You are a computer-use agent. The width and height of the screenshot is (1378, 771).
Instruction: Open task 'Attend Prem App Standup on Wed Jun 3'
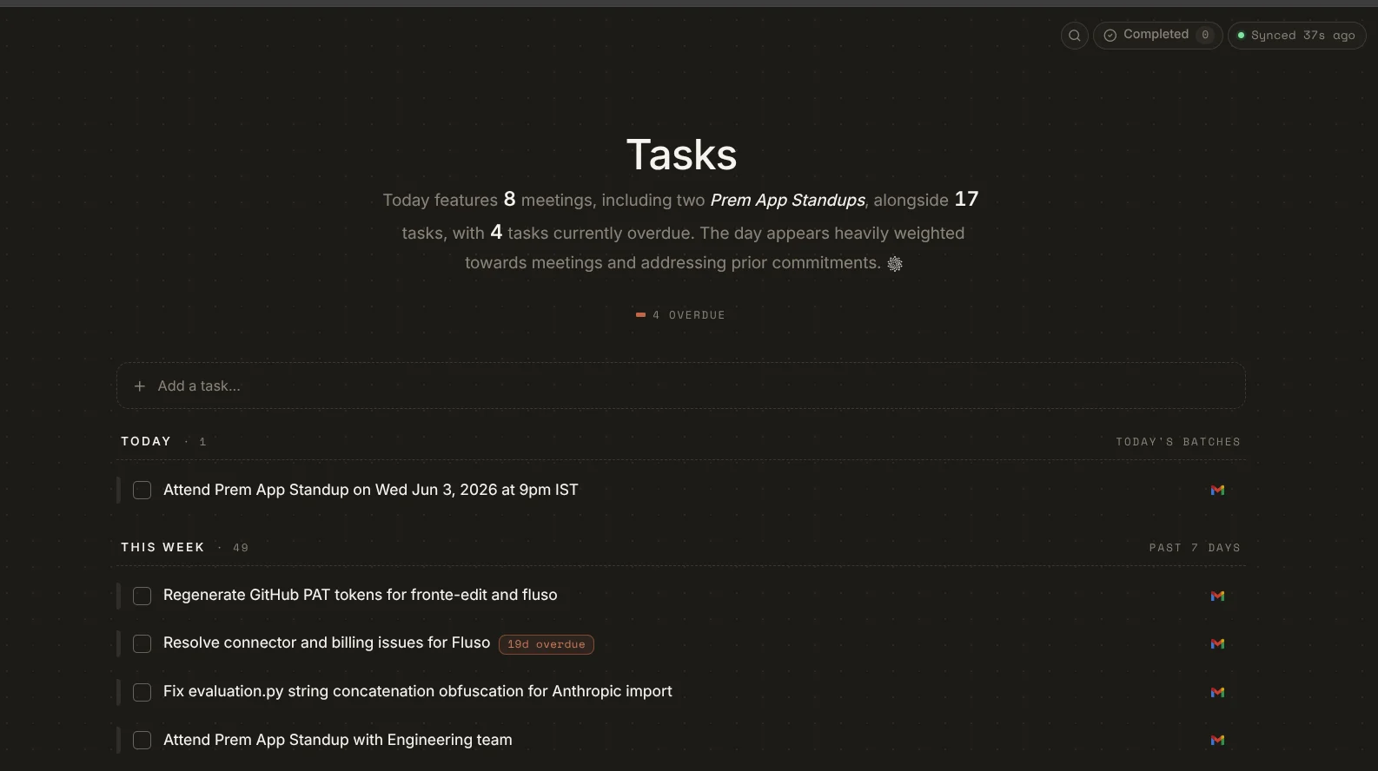pyautogui.click(x=370, y=490)
